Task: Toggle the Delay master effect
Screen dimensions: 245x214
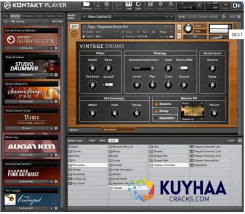Action: (x=156, y=111)
